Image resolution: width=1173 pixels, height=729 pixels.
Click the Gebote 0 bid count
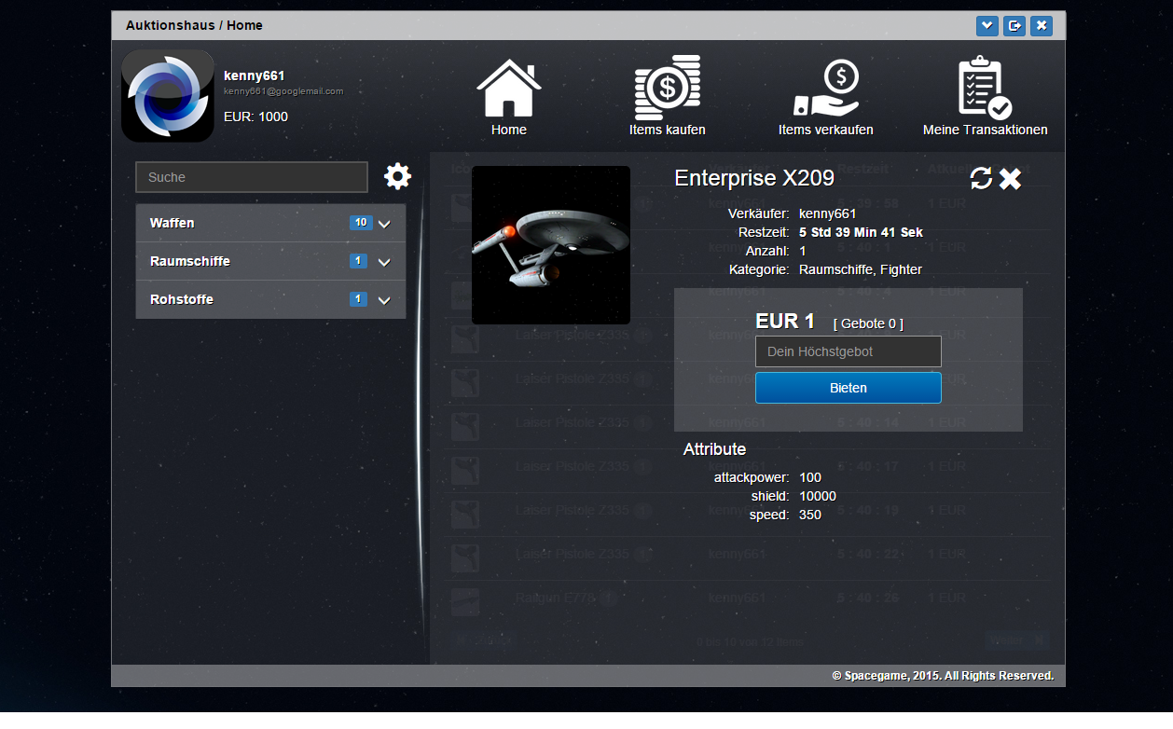pos(868,323)
